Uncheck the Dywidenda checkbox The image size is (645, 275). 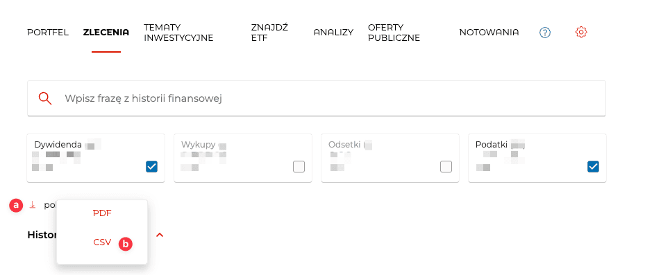point(151,167)
